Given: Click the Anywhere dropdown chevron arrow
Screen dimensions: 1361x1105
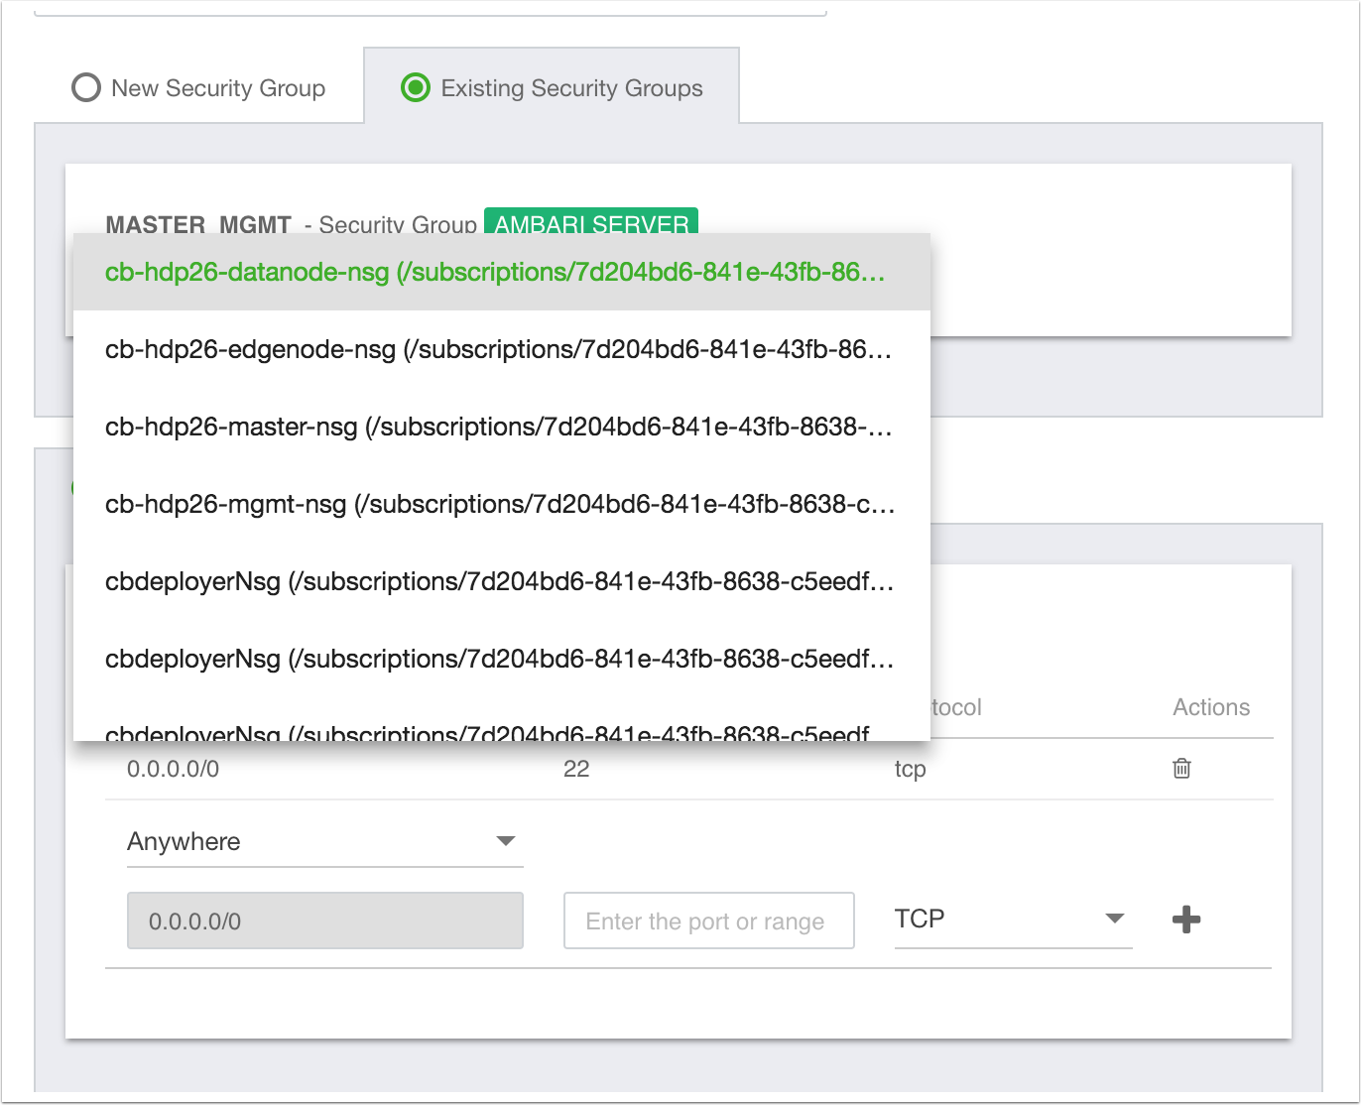Looking at the screenshot, I should [x=507, y=840].
